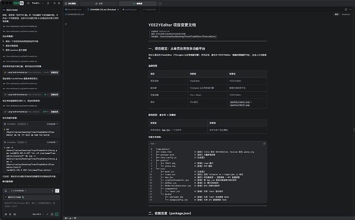This screenshot has height=220, width=355.
Task: Click terminal icon on the ssh command card
Action: point(5,143)
